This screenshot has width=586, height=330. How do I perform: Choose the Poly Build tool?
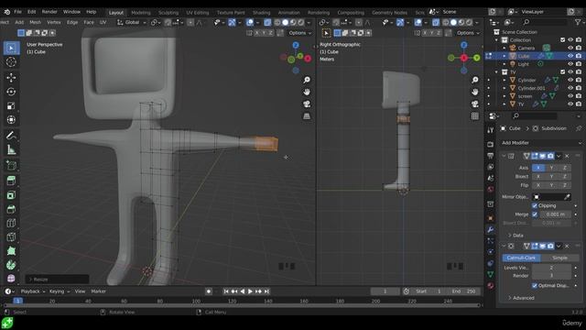point(11,251)
